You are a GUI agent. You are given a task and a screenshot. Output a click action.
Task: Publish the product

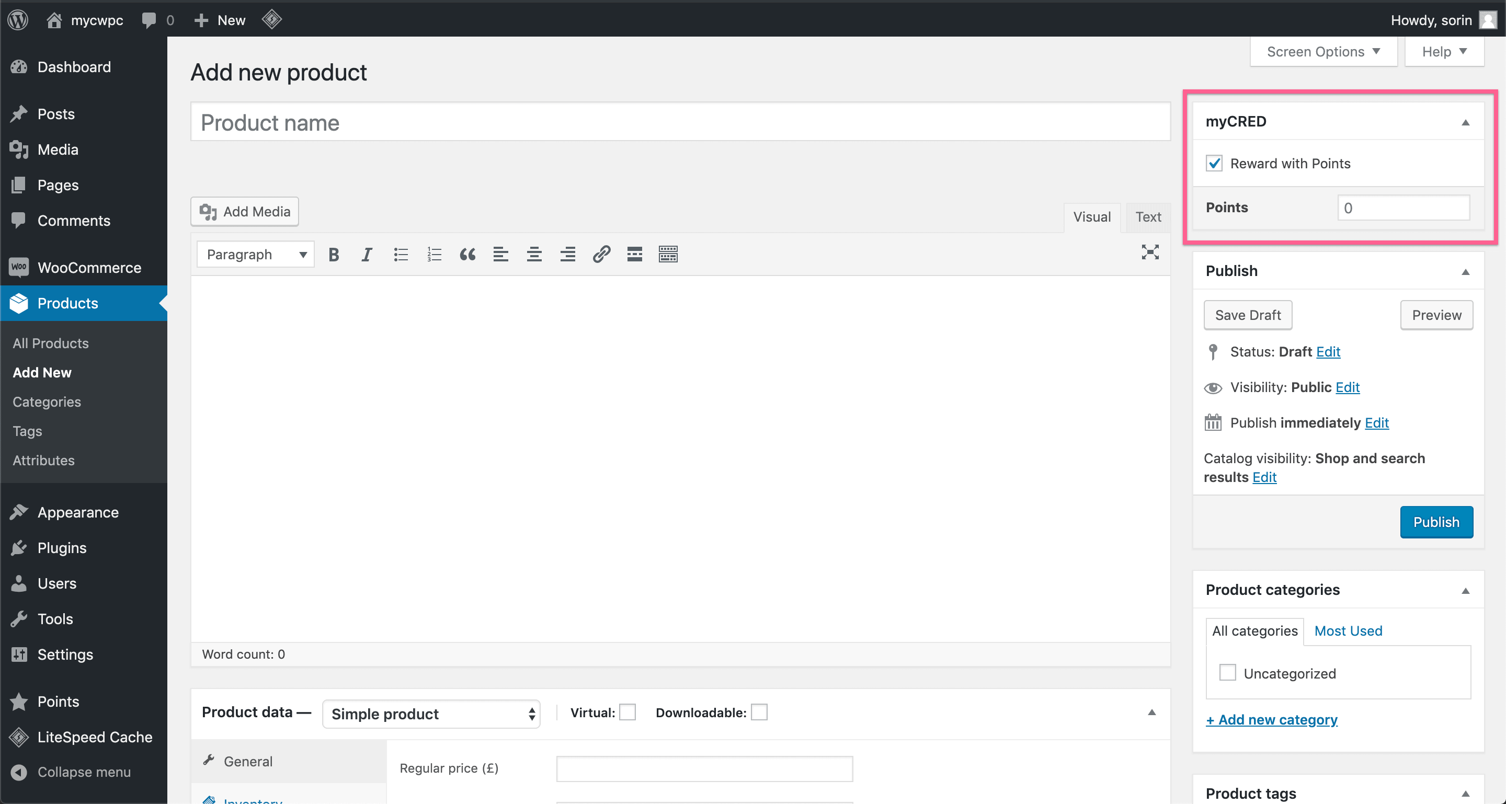[x=1436, y=522]
